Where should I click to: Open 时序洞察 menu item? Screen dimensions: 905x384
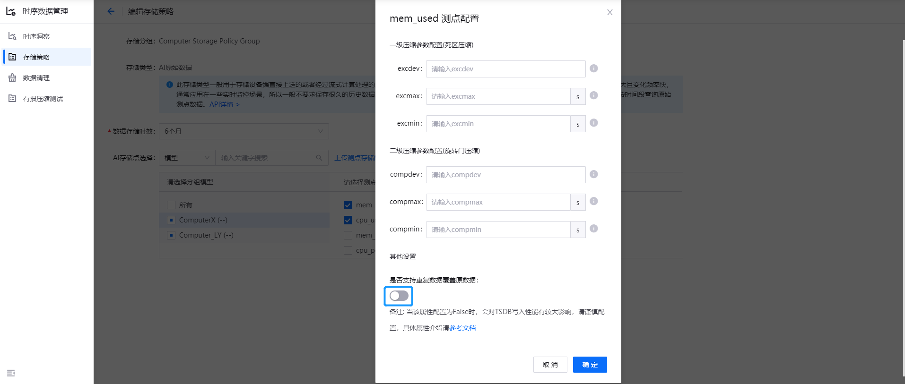(47, 36)
